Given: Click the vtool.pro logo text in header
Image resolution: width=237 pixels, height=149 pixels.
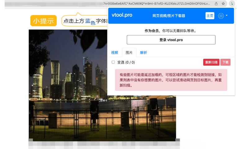Looking at the screenshot, I should pyautogui.click(x=122, y=15).
